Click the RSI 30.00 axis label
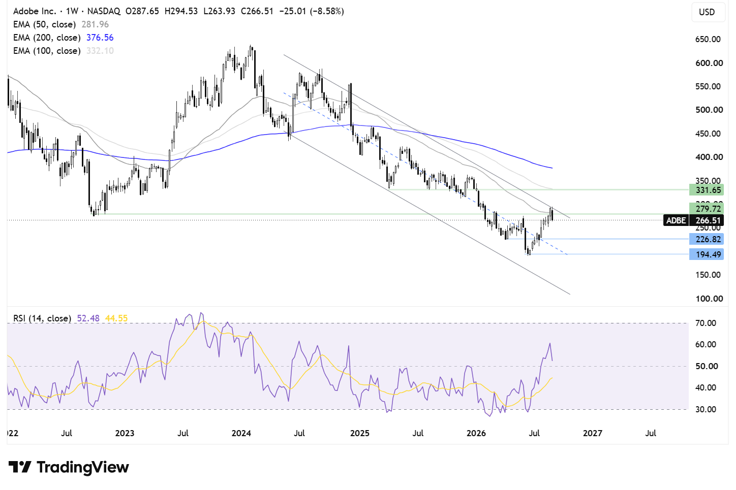Viewport: 736px width, 490px height. pos(706,409)
